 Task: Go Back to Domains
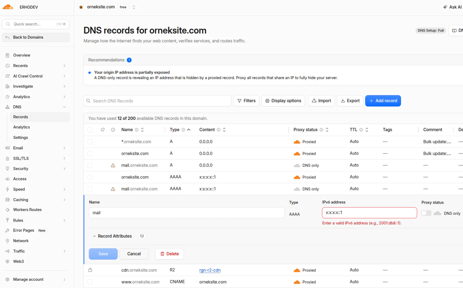[36, 37]
